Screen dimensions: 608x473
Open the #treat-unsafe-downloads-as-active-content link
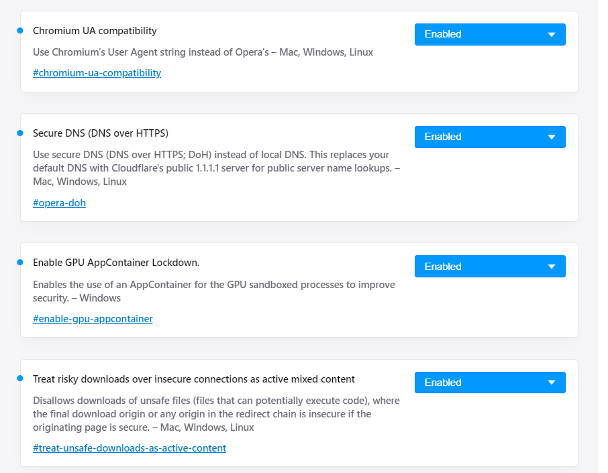(130, 448)
